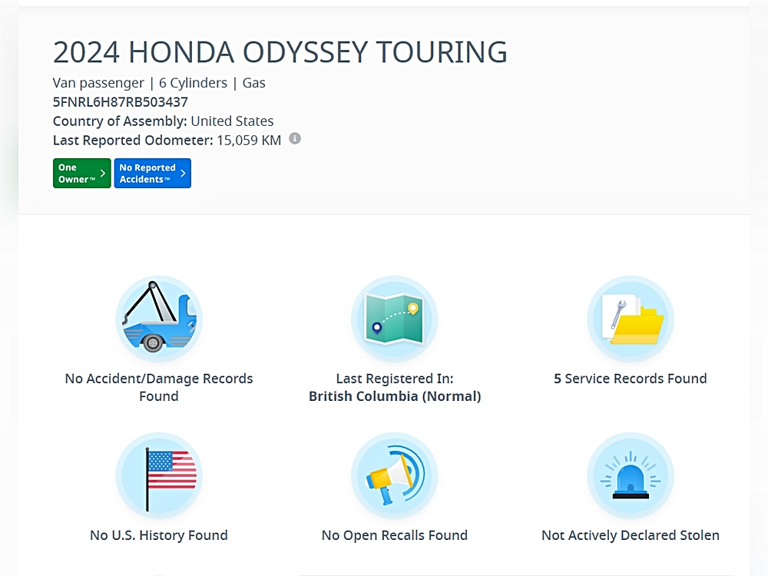Select the megaphone recalls icon
Screen dimensions: 768x576
394,475
